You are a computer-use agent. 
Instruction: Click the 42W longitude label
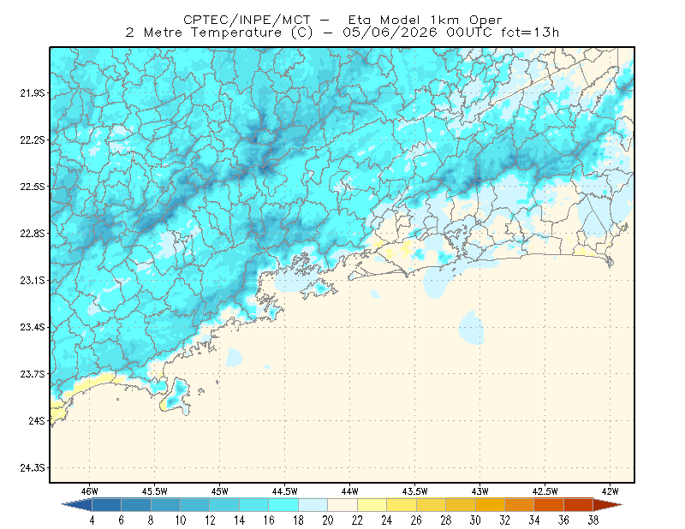[x=610, y=491]
